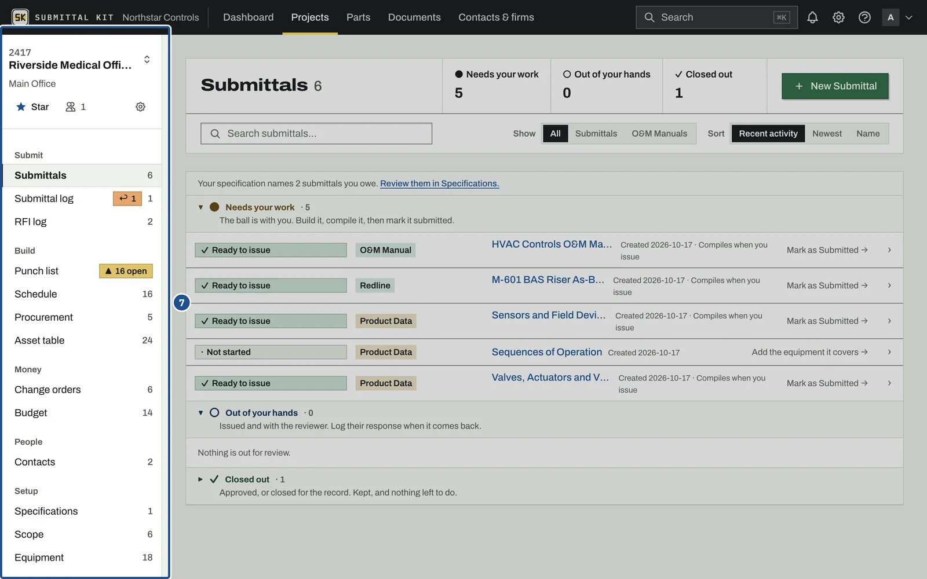Open the notifications bell
Screen dimensions: 927x579
coord(812,17)
